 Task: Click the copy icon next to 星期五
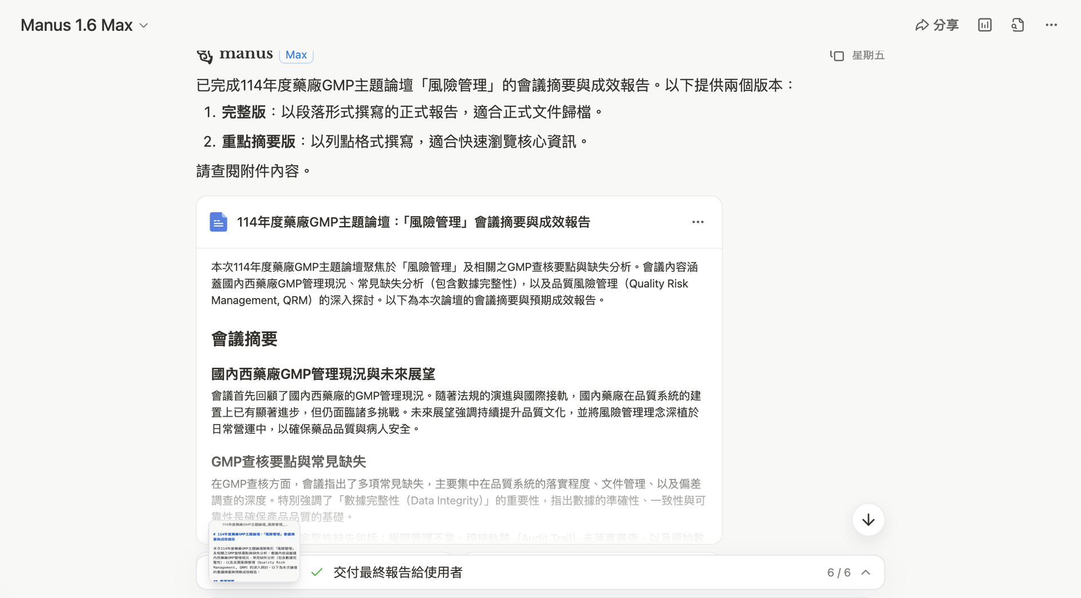837,55
